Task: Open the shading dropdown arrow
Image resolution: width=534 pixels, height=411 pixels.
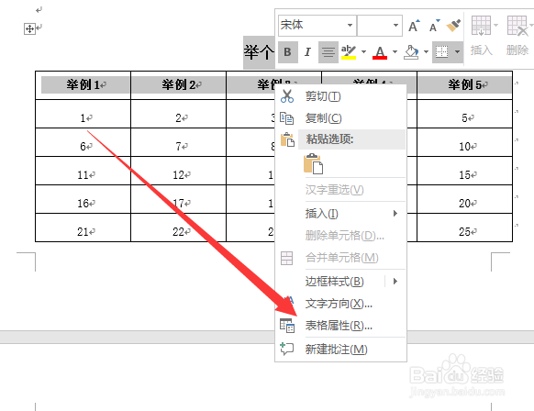Action: pyautogui.click(x=426, y=52)
